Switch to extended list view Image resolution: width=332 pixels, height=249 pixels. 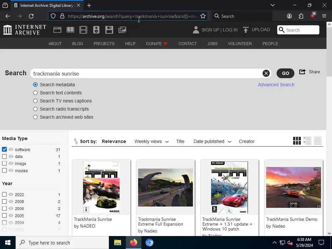point(307,141)
